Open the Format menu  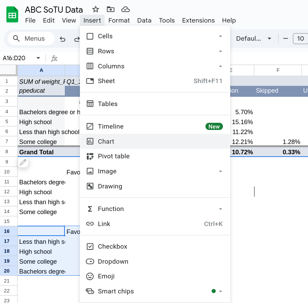point(119,21)
